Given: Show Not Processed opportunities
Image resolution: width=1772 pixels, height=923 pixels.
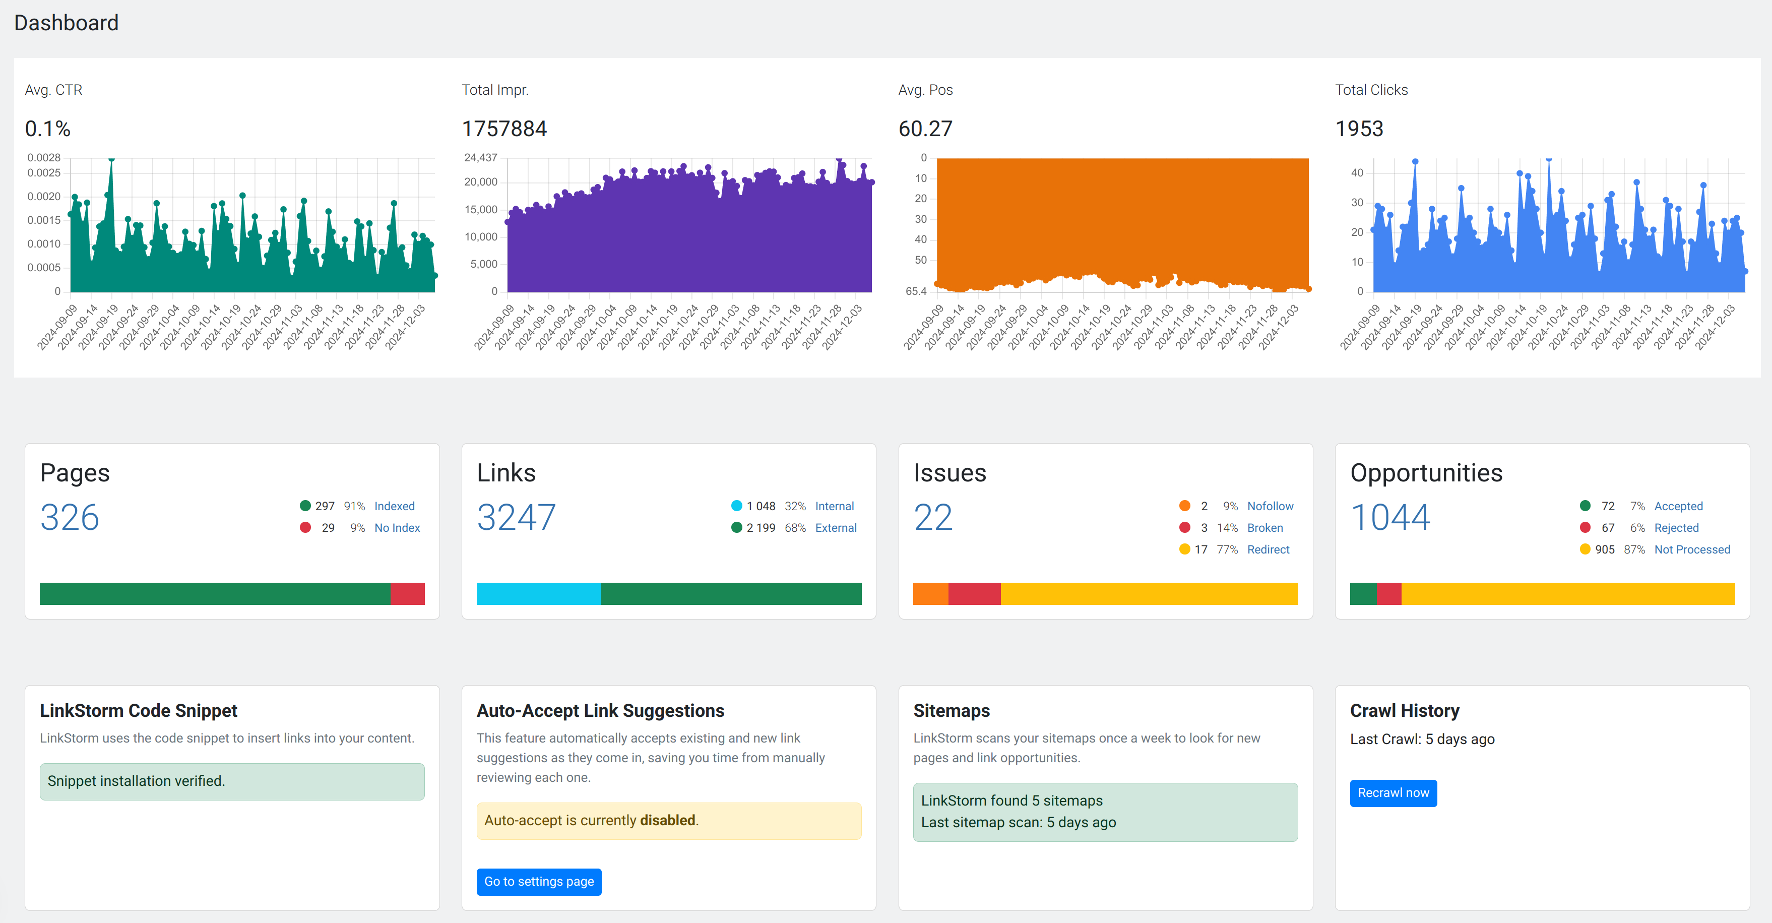Looking at the screenshot, I should click(1691, 549).
